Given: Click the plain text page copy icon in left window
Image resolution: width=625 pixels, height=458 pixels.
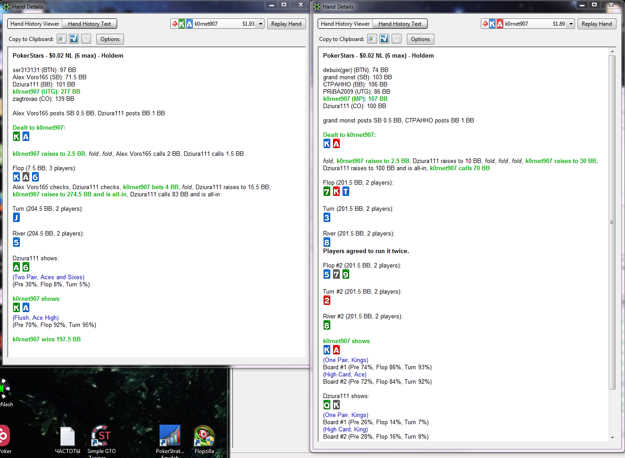Looking at the screenshot, I should point(86,39).
